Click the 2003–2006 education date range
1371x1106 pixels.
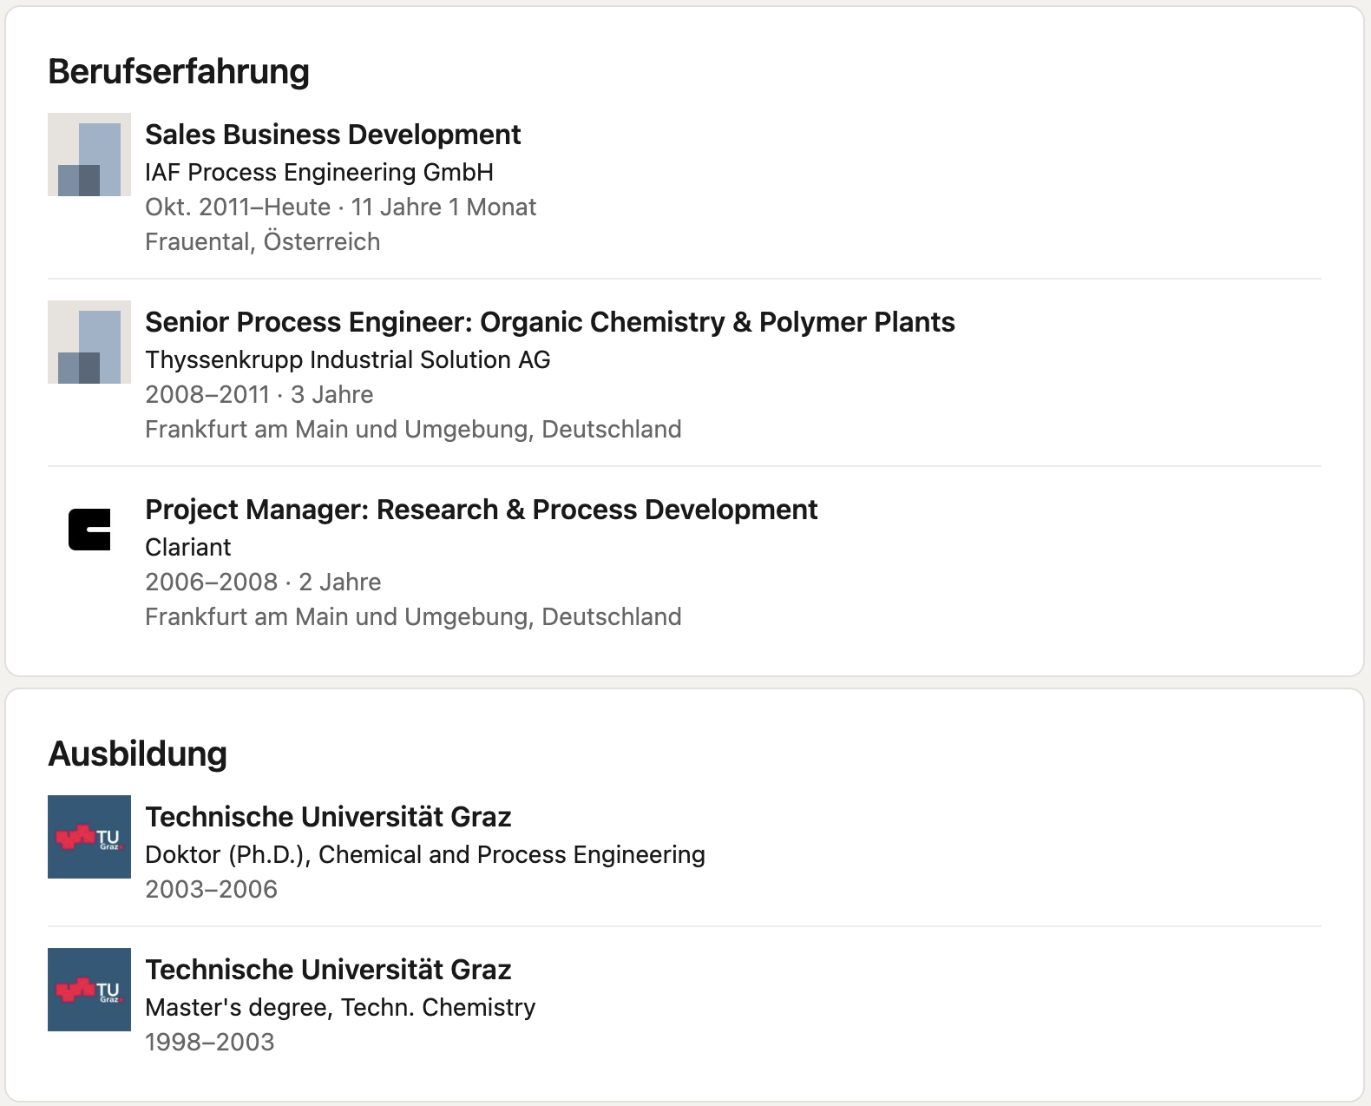(212, 889)
